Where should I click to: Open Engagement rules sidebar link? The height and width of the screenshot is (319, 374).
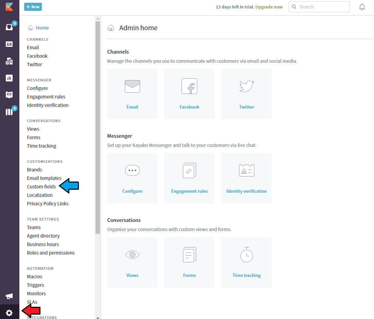[46, 97]
